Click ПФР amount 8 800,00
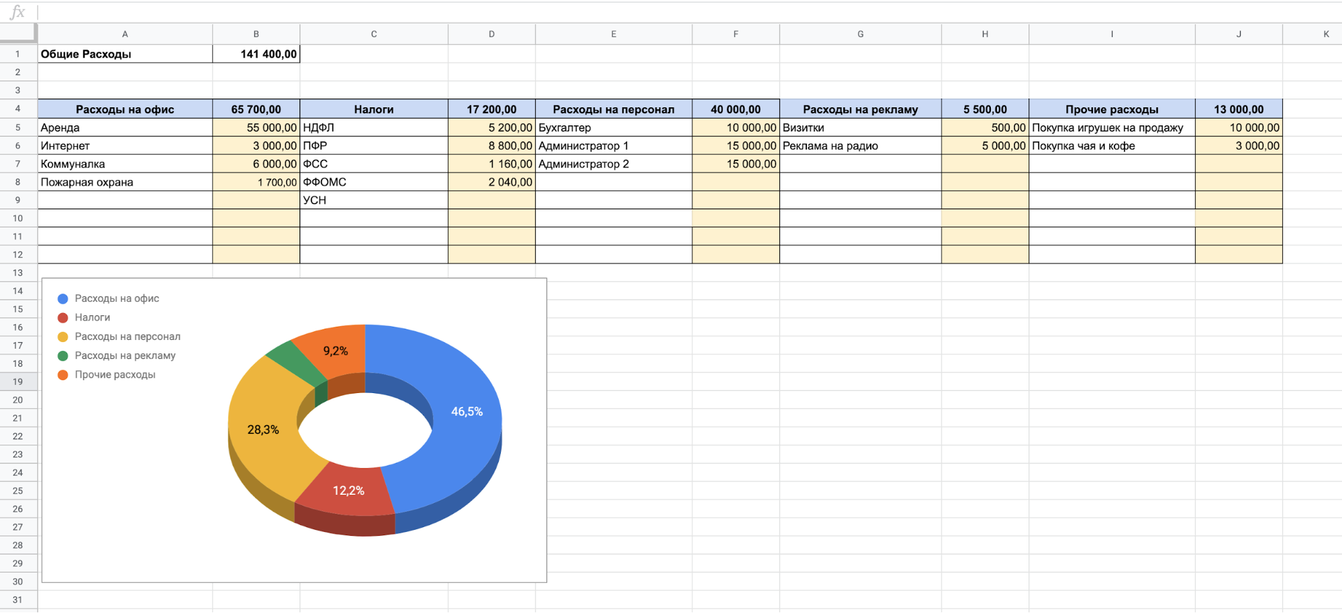This screenshot has height=613, width=1342. click(x=491, y=146)
